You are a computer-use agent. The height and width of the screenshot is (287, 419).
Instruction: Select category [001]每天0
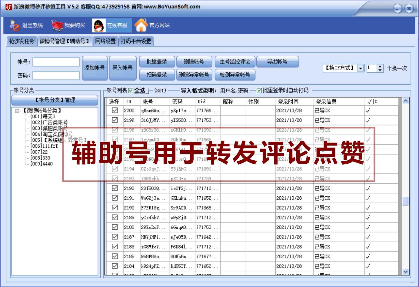point(43,116)
